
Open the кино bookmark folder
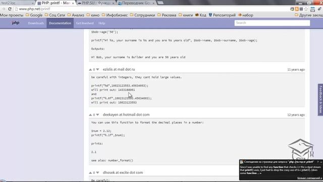click(93, 15)
